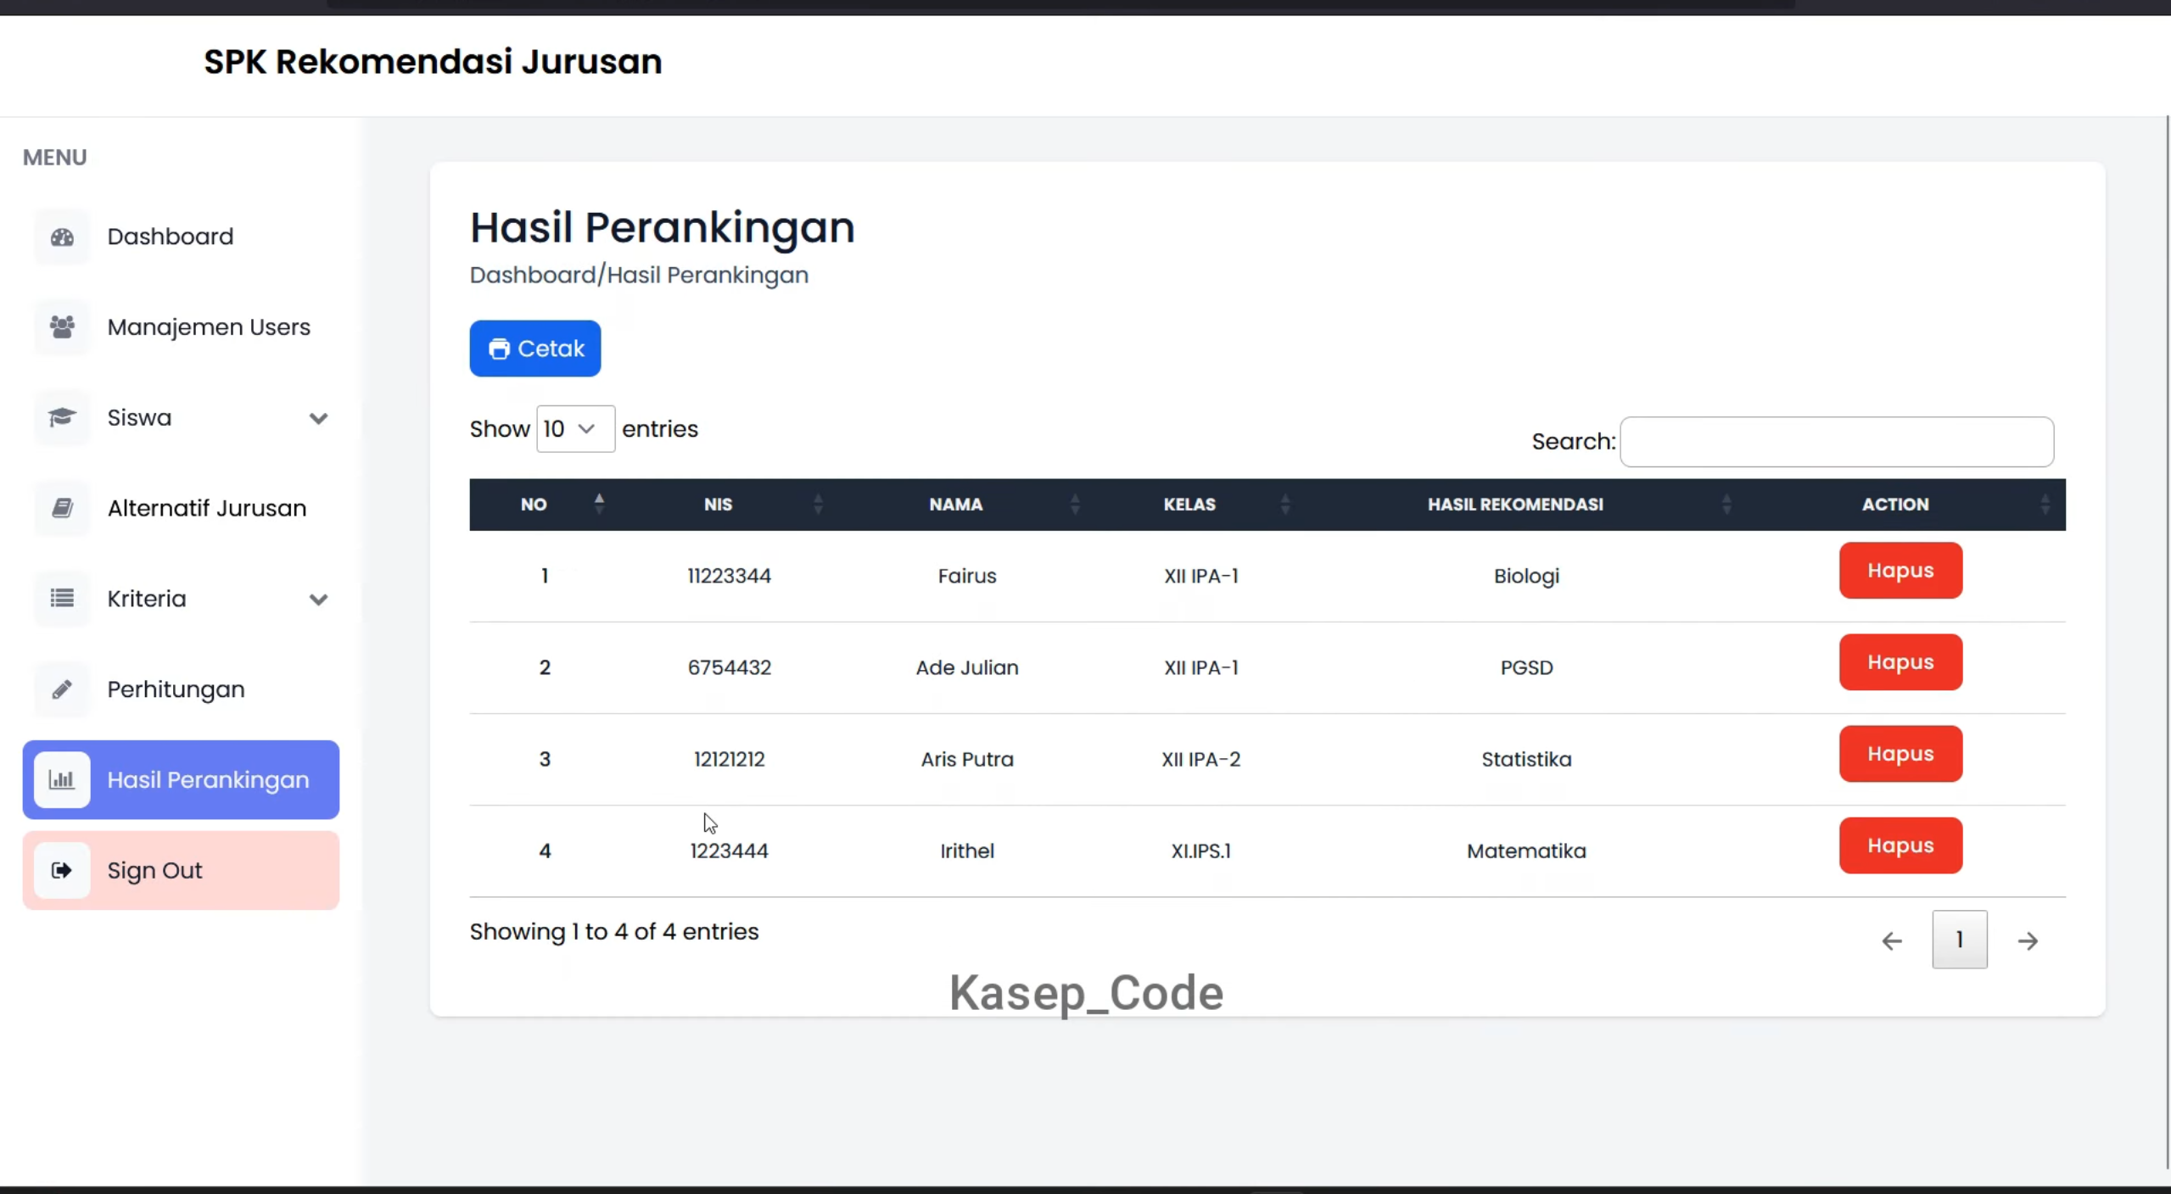Click the Search input field
The image size is (2171, 1194).
coord(1837,442)
